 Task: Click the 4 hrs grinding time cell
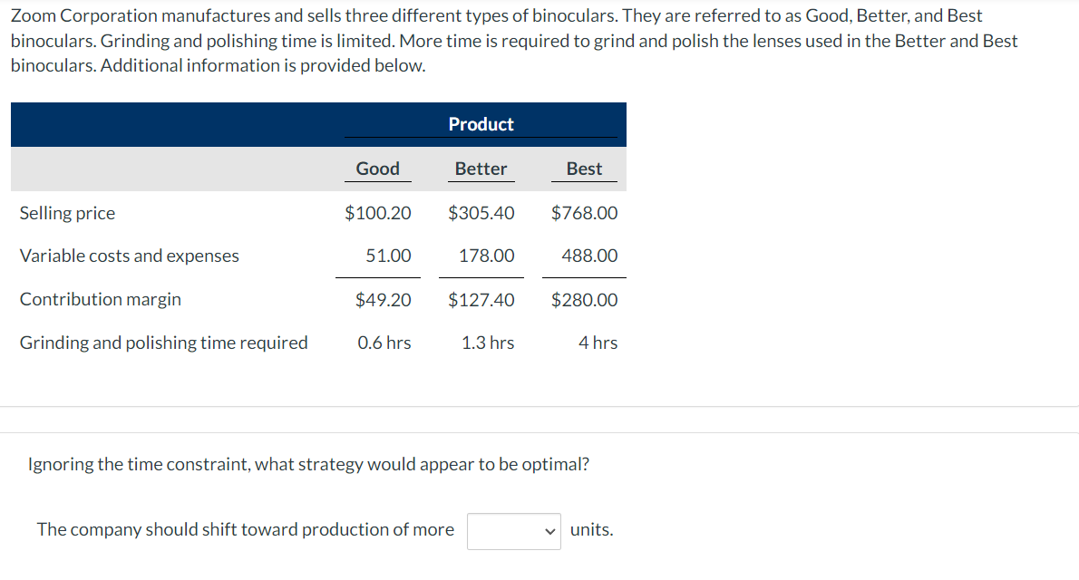pos(598,343)
